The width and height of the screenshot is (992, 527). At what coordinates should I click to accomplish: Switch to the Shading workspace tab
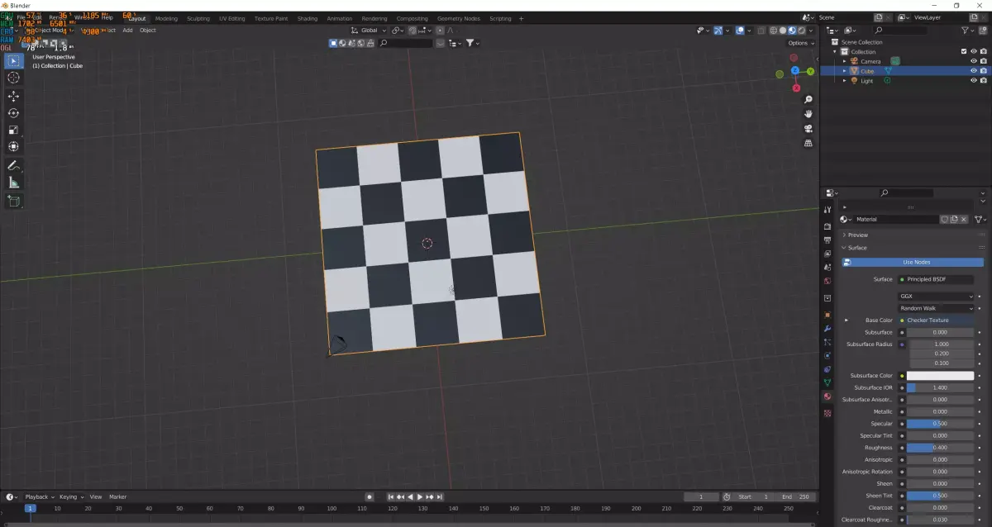(x=307, y=18)
